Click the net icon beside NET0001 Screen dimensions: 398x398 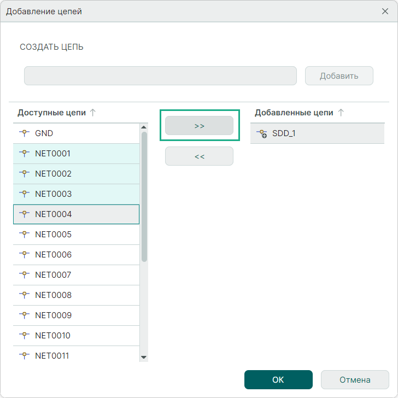(24, 154)
